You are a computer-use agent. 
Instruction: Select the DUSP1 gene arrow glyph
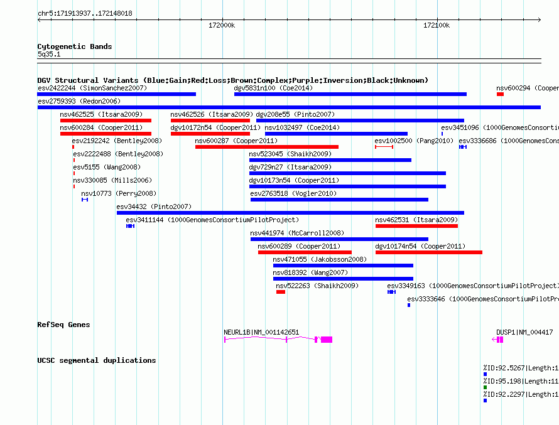click(497, 340)
